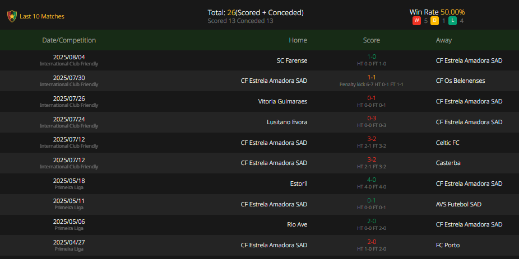Click the green L losses badge
This screenshot has width=519, height=259.
(452, 21)
